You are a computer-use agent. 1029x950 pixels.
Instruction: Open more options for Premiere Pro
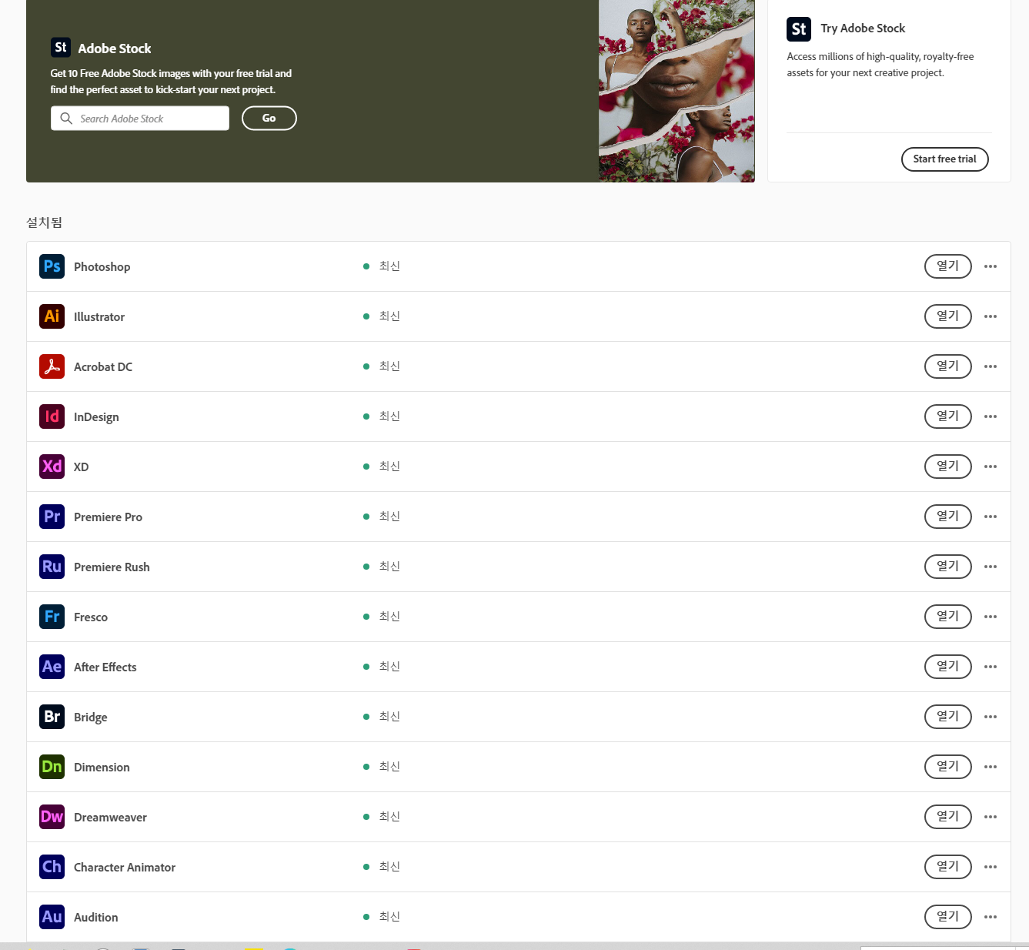[x=991, y=517]
